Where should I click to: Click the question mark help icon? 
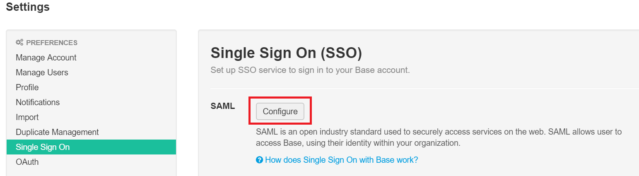(260, 160)
